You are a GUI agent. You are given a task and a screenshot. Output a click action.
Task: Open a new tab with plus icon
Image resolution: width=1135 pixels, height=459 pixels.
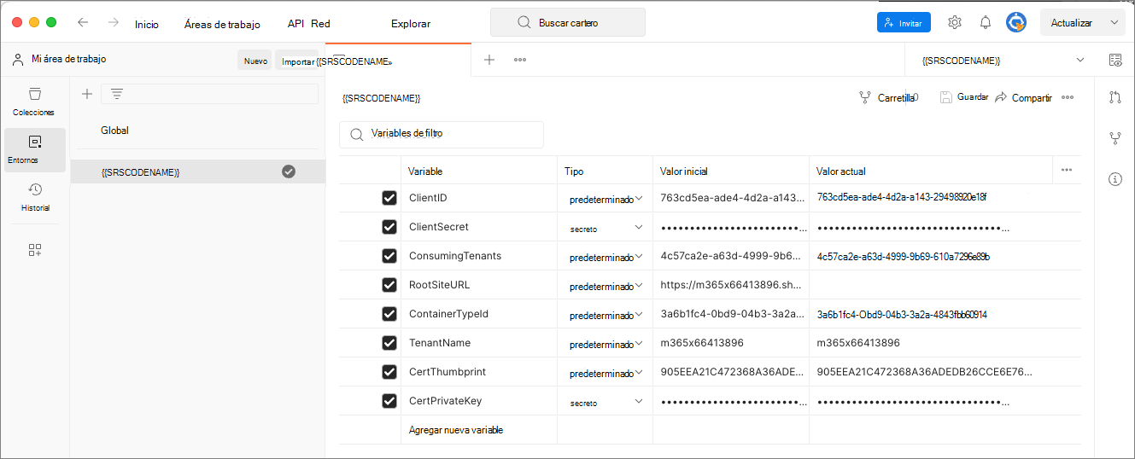(489, 60)
